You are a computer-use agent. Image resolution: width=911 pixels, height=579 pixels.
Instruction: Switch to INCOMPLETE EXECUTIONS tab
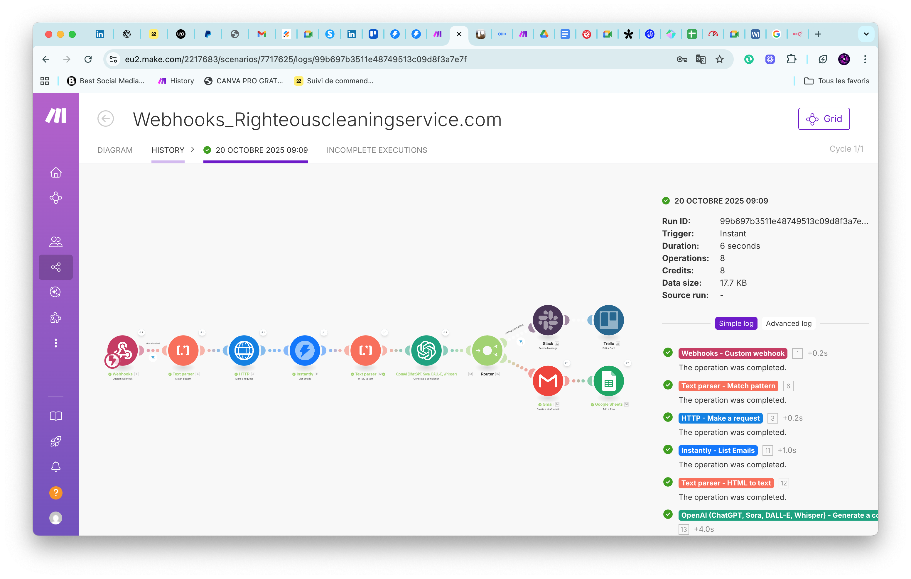[x=377, y=150]
